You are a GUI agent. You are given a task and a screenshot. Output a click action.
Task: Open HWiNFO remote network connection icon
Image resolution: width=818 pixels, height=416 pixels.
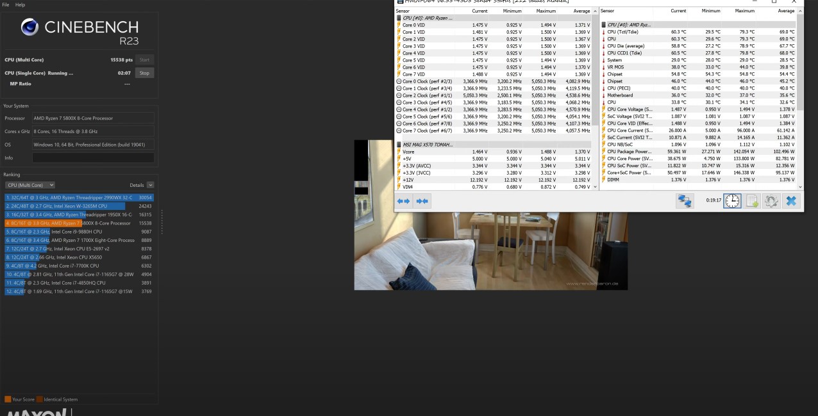pyautogui.click(x=685, y=201)
